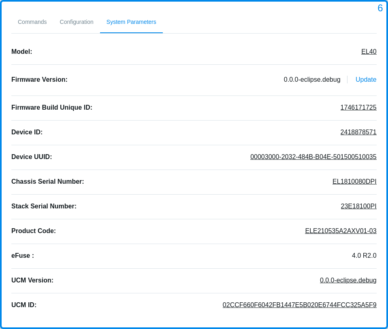Select the Firmware Build Unique ID value 1746171725
This screenshot has width=388, height=329.
358,107
